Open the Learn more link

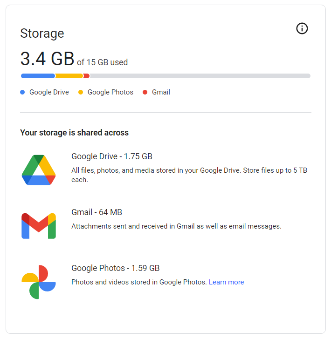226,282
